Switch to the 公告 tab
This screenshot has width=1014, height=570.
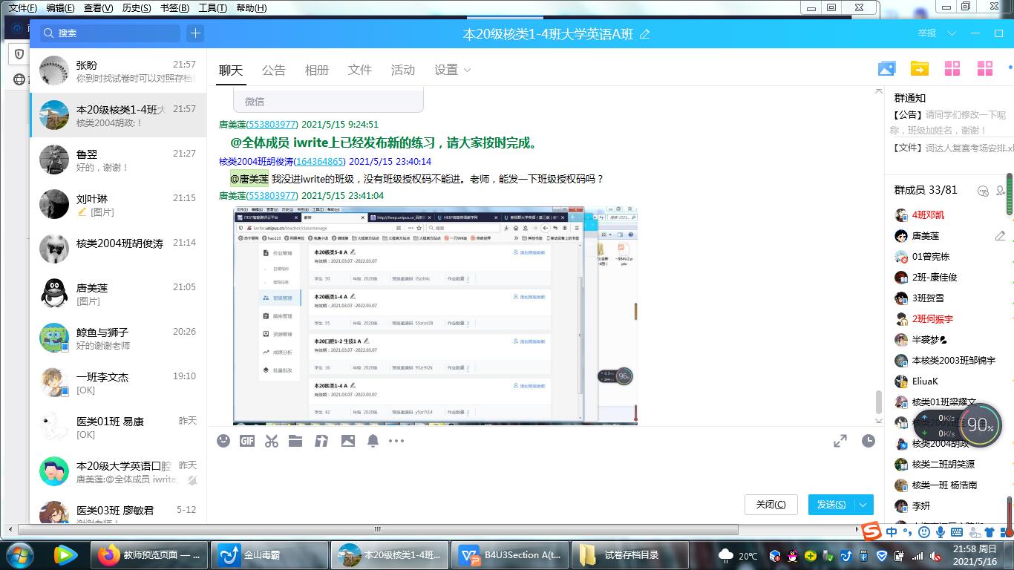[x=273, y=70]
